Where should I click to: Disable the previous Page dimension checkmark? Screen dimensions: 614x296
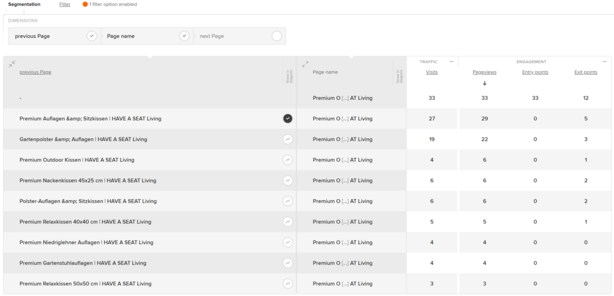click(x=92, y=36)
